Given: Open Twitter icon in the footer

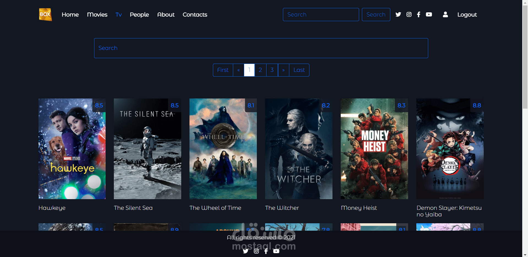Looking at the screenshot, I should click(246, 251).
